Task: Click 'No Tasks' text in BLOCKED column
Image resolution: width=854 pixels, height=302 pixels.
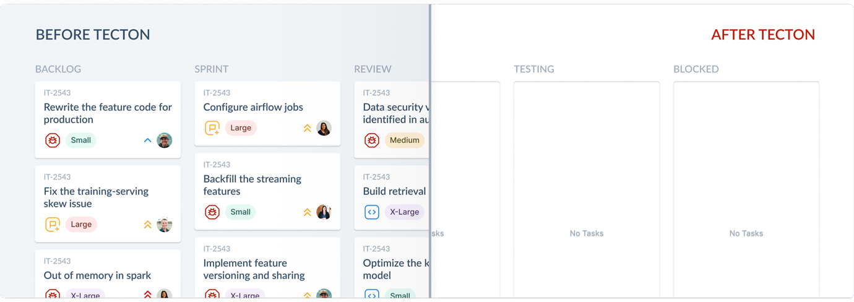Action: coord(746,233)
